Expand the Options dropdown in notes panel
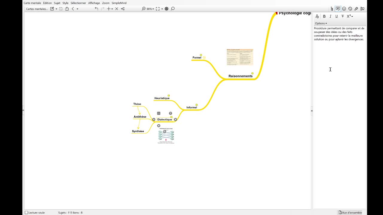Image resolution: width=383 pixels, height=215 pixels. [320, 23]
